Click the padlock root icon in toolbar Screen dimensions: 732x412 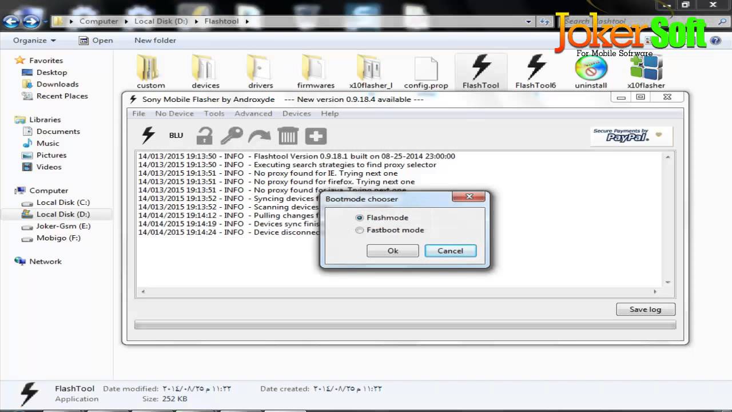click(204, 136)
